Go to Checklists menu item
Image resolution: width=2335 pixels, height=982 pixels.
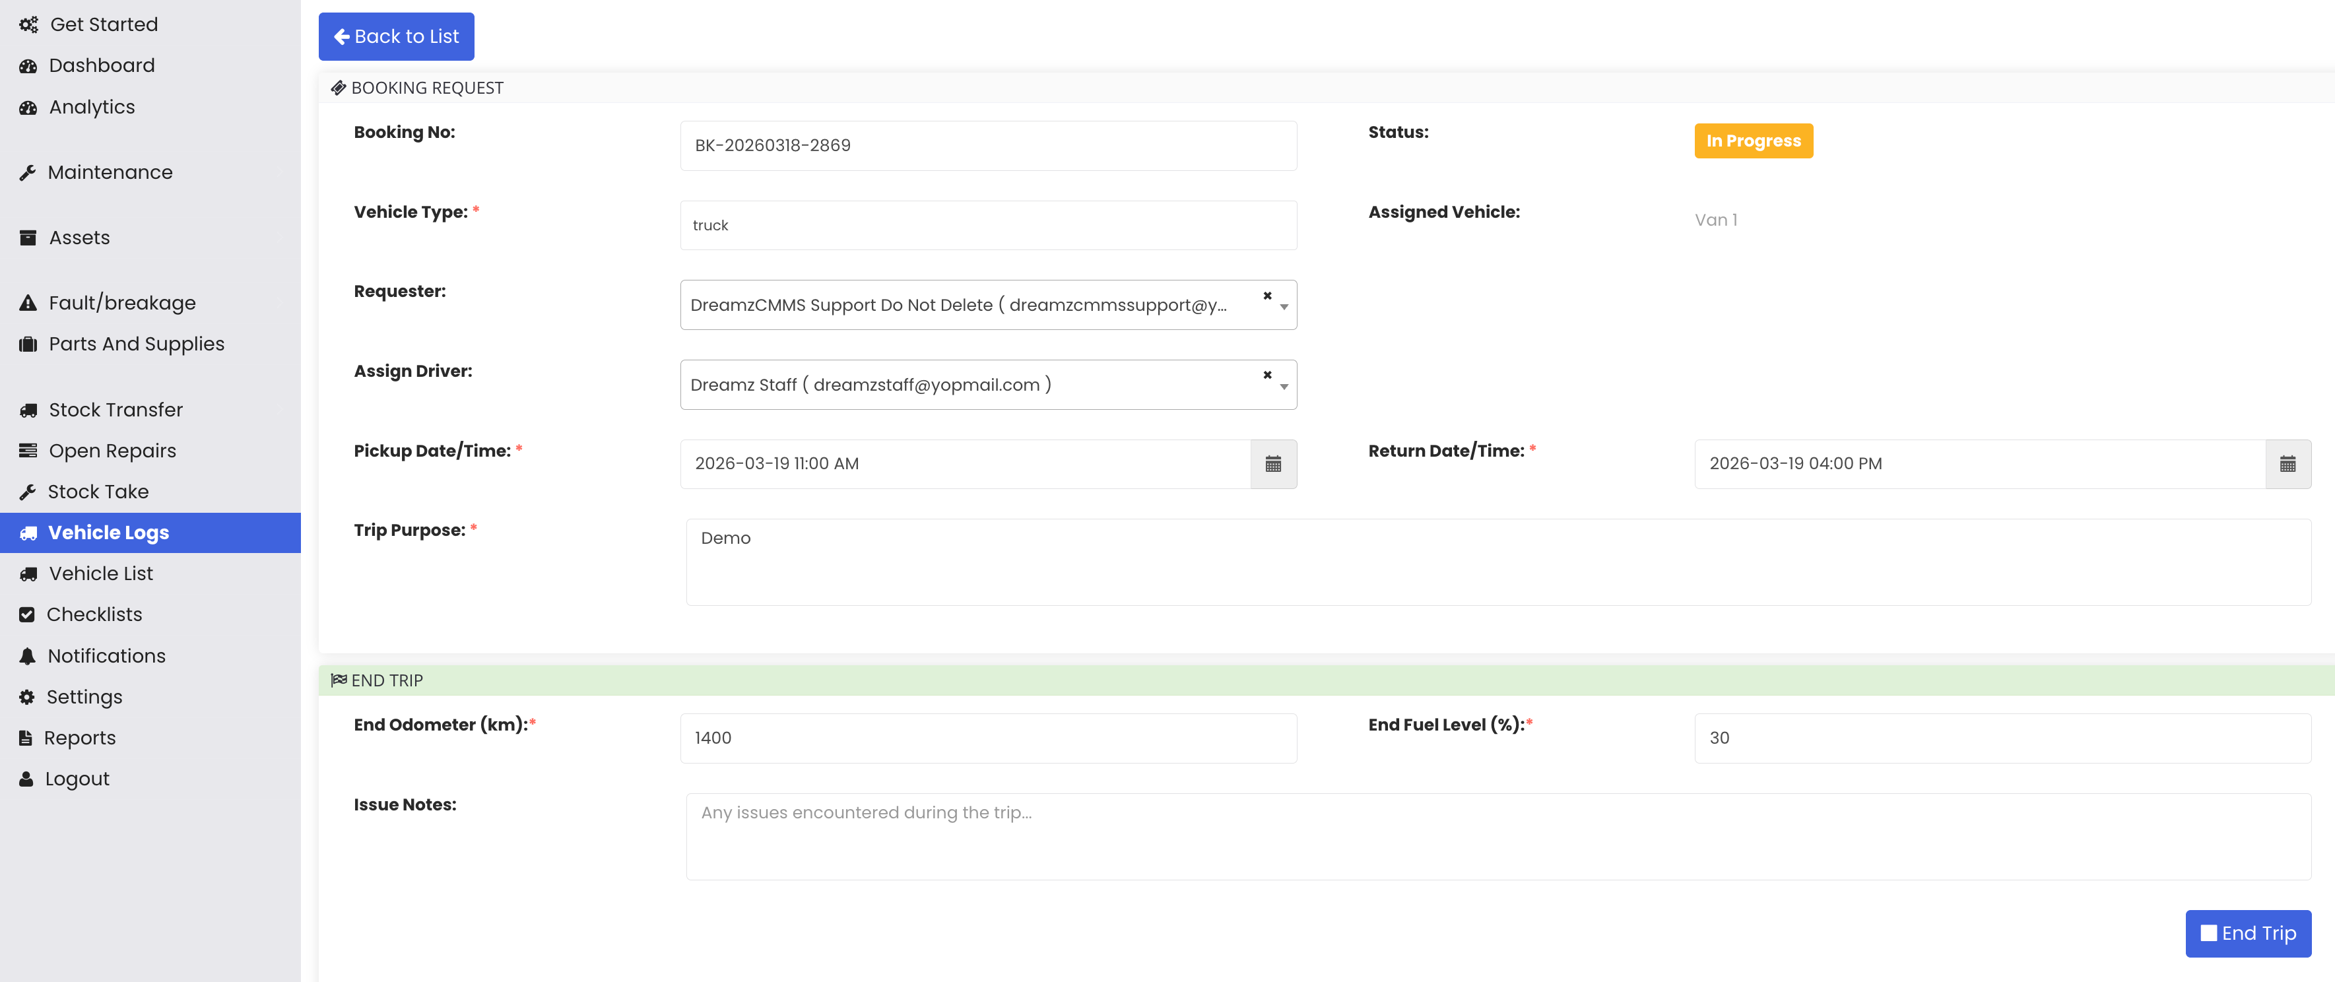(94, 614)
